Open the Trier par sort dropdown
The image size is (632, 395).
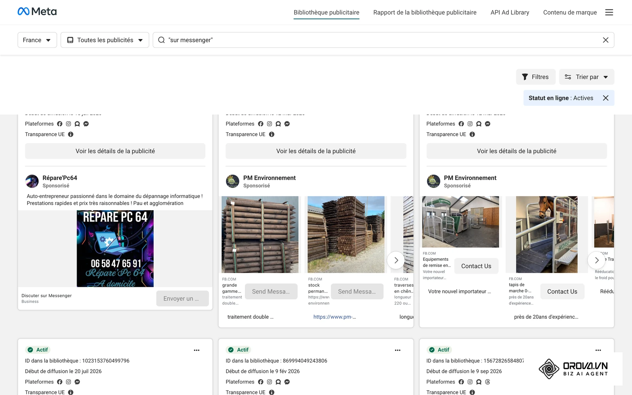(587, 77)
